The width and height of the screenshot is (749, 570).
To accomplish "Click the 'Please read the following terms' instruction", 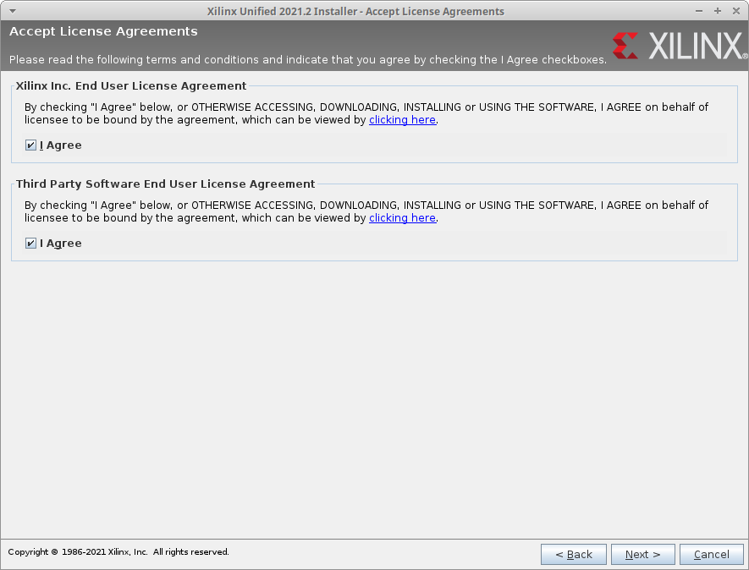I will (x=307, y=60).
